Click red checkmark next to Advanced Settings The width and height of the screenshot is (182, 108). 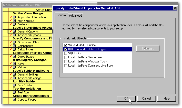point(11,78)
